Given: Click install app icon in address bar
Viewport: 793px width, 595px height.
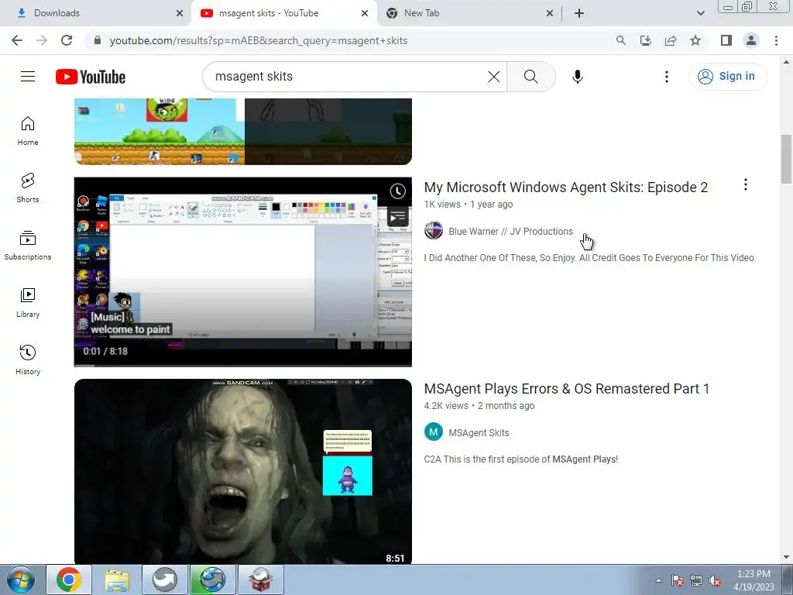Looking at the screenshot, I should [x=645, y=40].
